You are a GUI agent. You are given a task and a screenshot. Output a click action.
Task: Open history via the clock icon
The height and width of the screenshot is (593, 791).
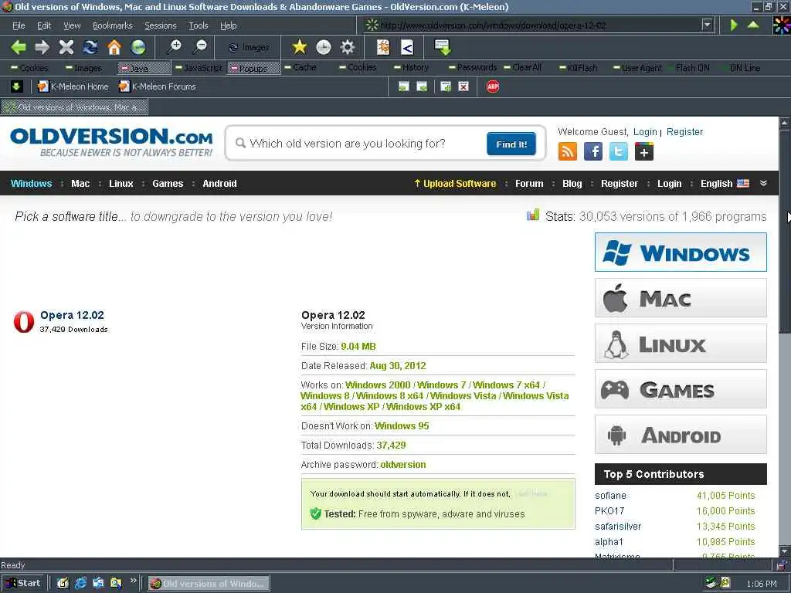coord(324,47)
